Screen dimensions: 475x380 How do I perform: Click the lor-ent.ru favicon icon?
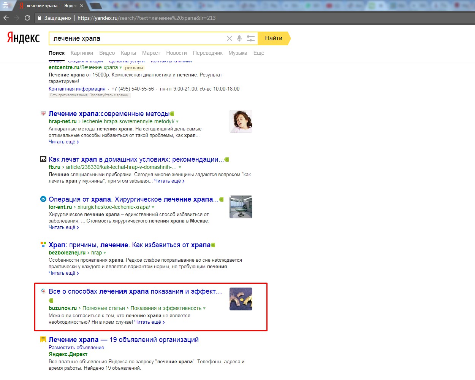pyautogui.click(x=43, y=199)
